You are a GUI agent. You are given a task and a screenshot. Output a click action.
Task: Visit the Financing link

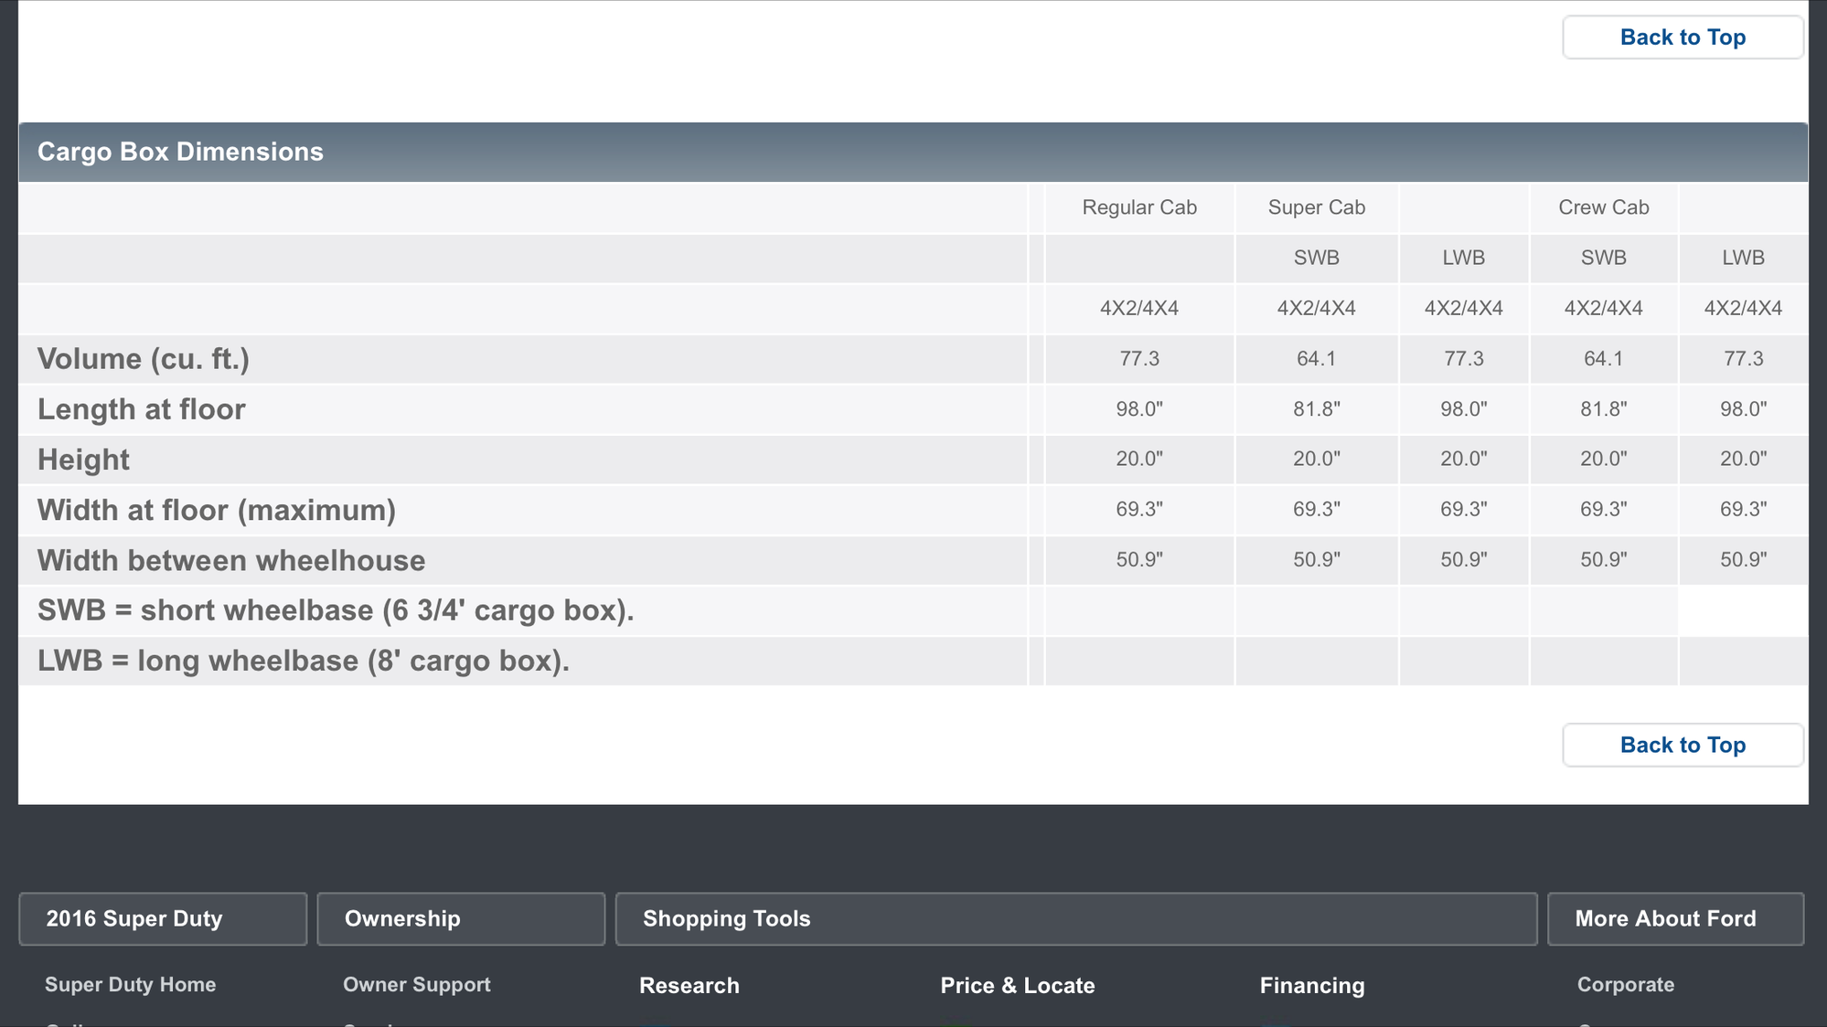coord(1312,985)
